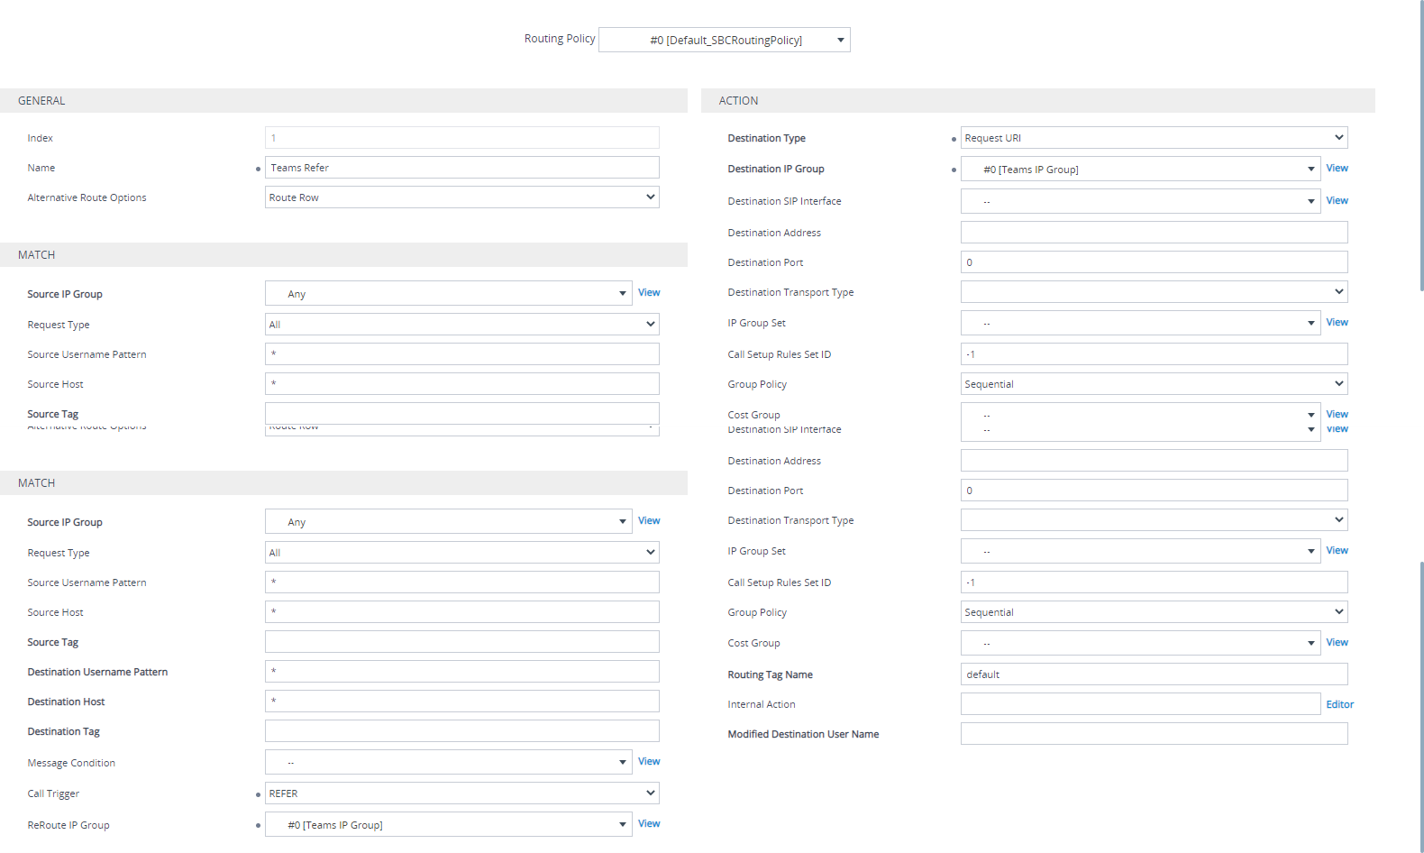The width and height of the screenshot is (1424, 853).
Task: Open the Message Condition dropdown
Action: coord(448,763)
